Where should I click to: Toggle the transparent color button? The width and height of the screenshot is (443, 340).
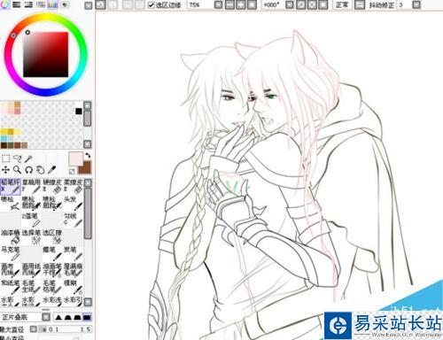click(x=72, y=171)
